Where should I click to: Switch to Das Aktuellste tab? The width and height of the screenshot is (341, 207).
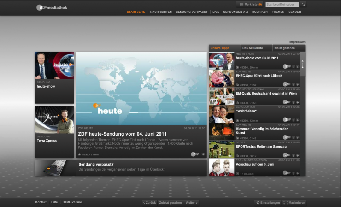click(x=257, y=48)
